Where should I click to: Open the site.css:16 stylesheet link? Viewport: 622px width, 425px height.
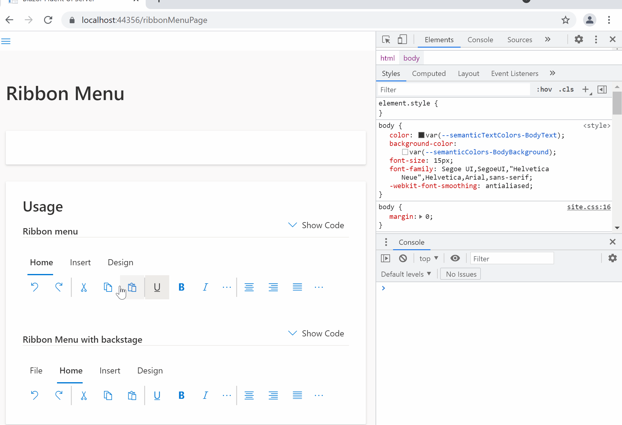coord(588,207)
